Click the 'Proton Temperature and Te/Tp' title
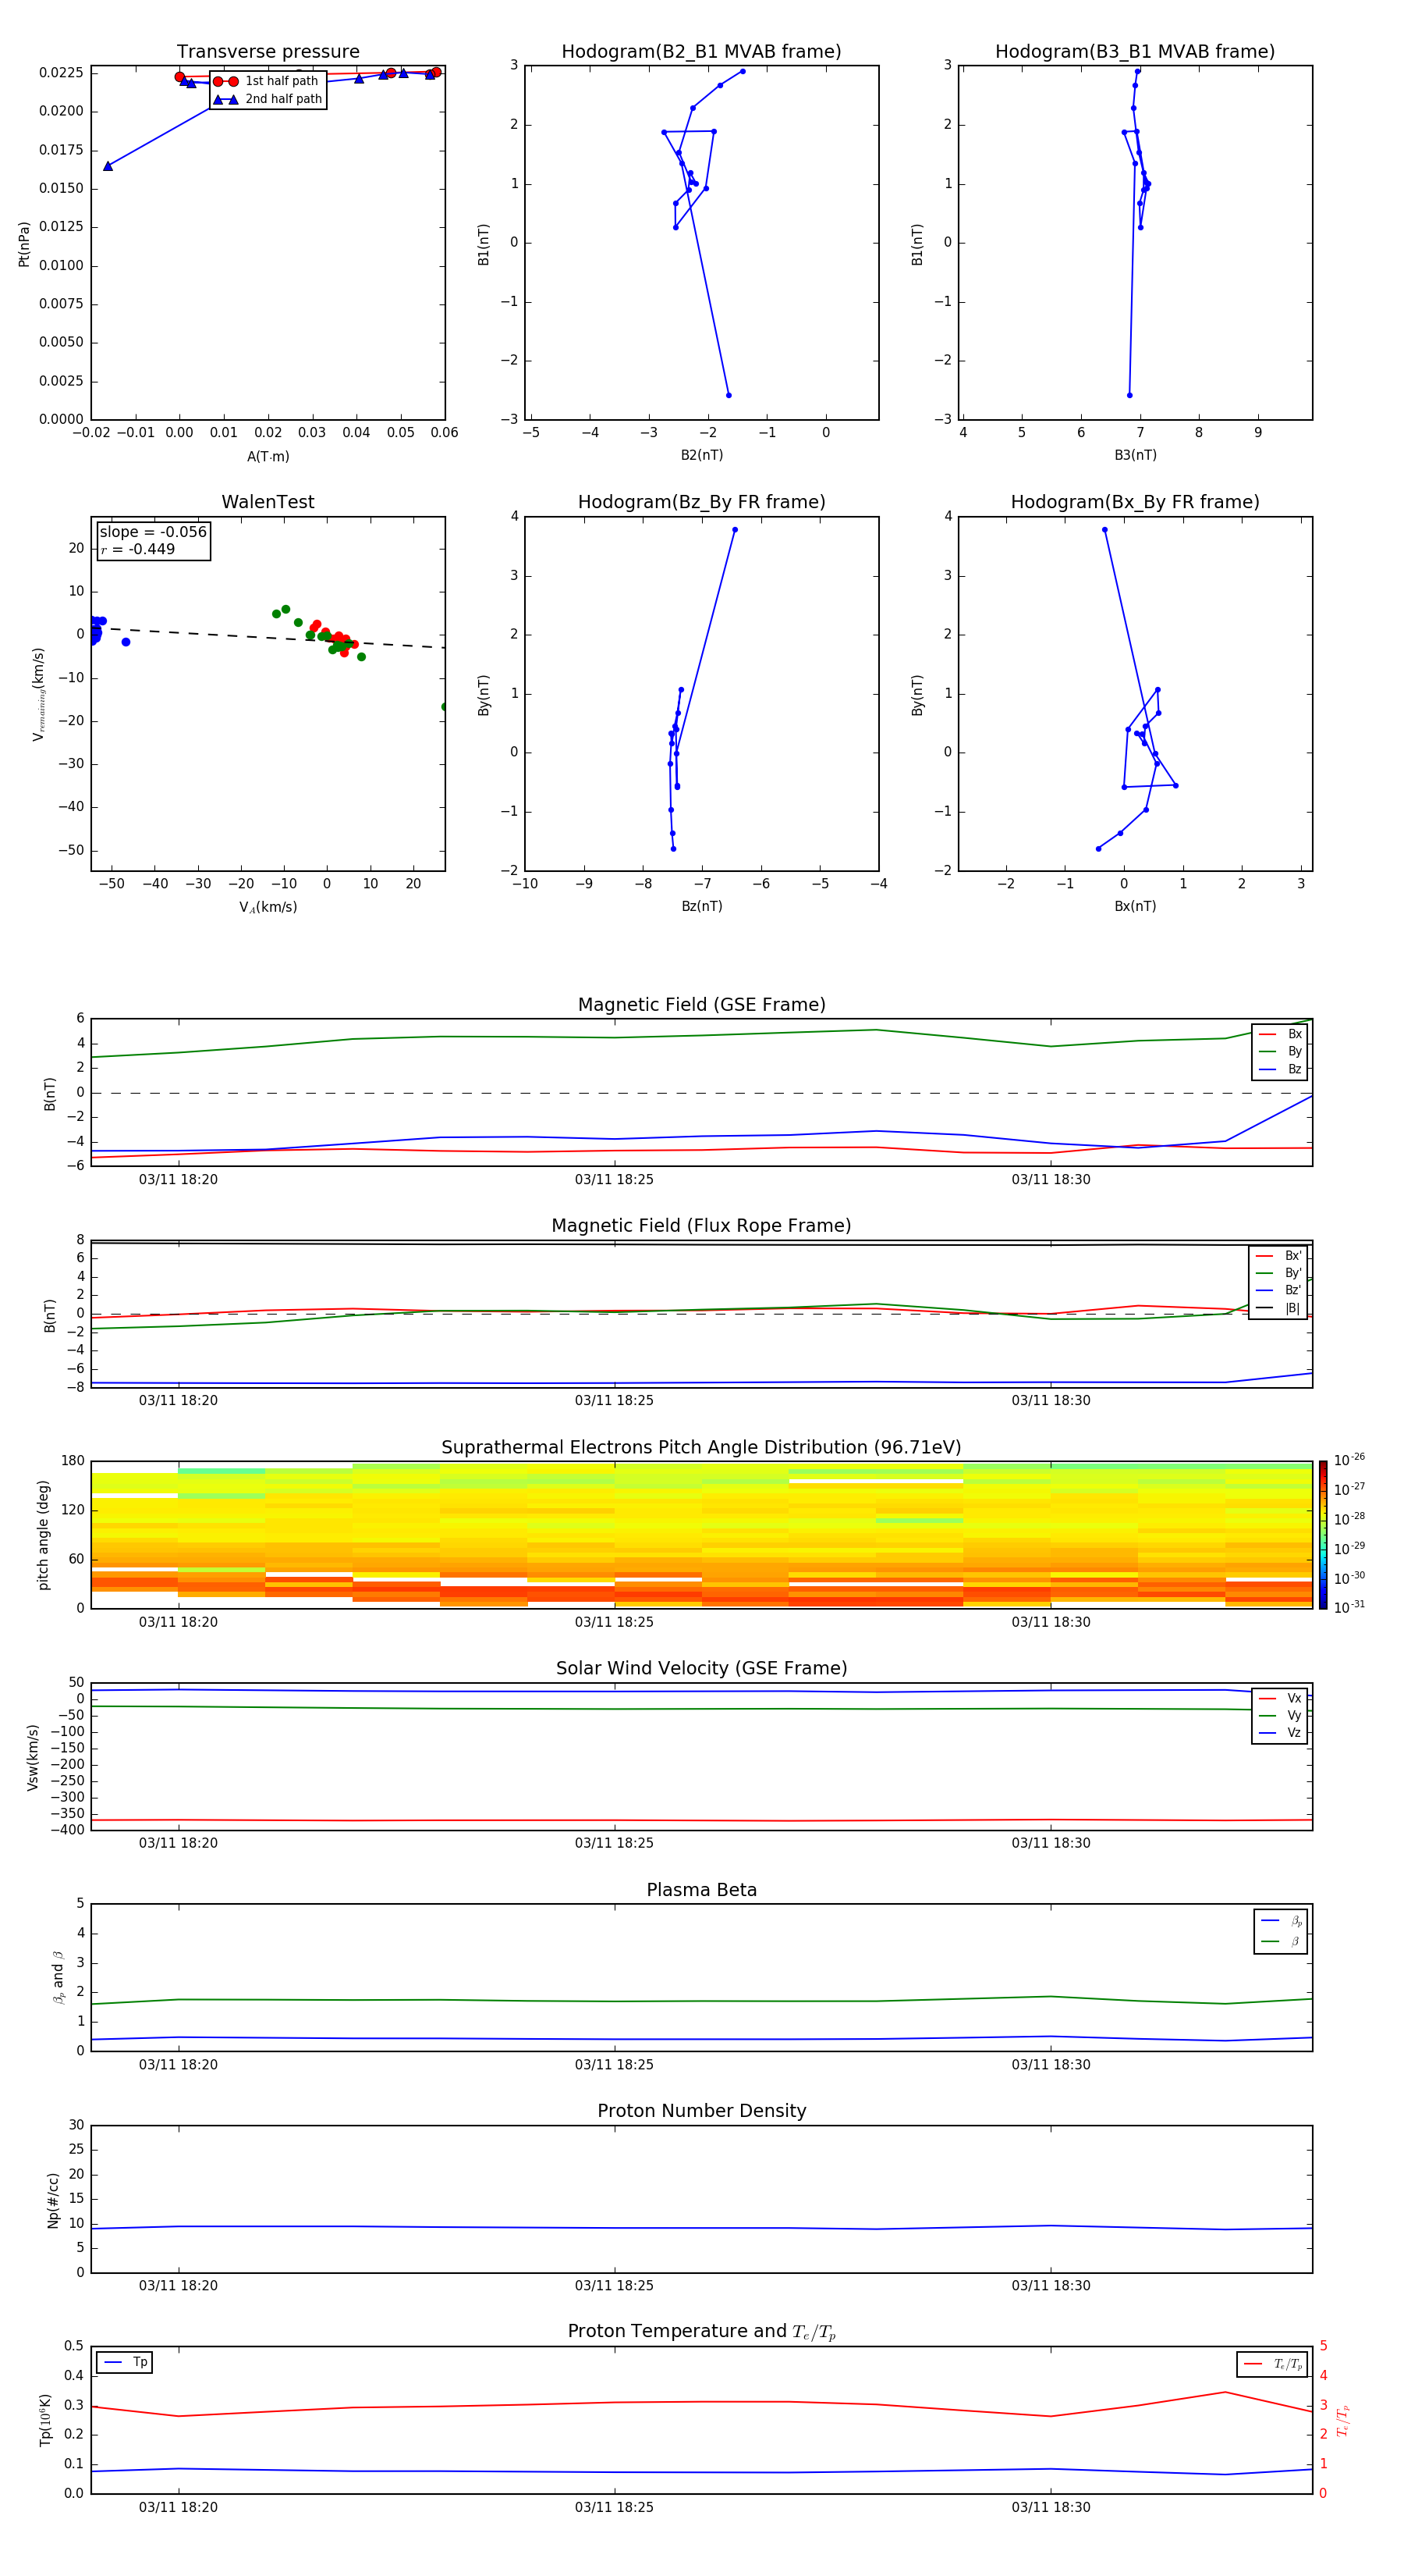The image size is (1404, 2576). pyautogui.click(x=701, y=2332)
